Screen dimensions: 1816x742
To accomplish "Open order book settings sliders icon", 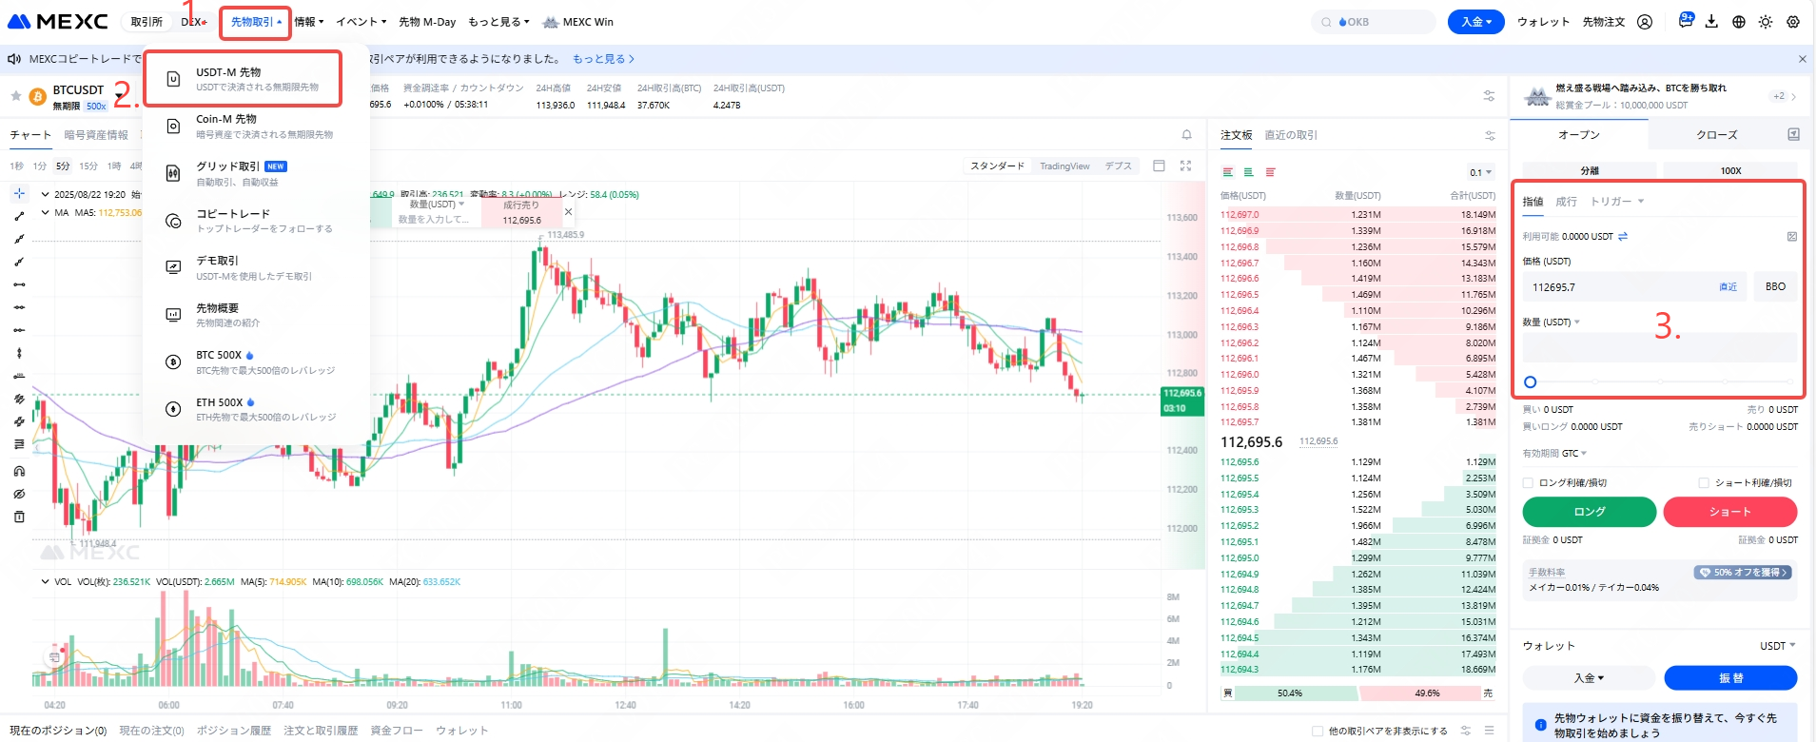I will pyautogui.click(x=1490, y=135).
